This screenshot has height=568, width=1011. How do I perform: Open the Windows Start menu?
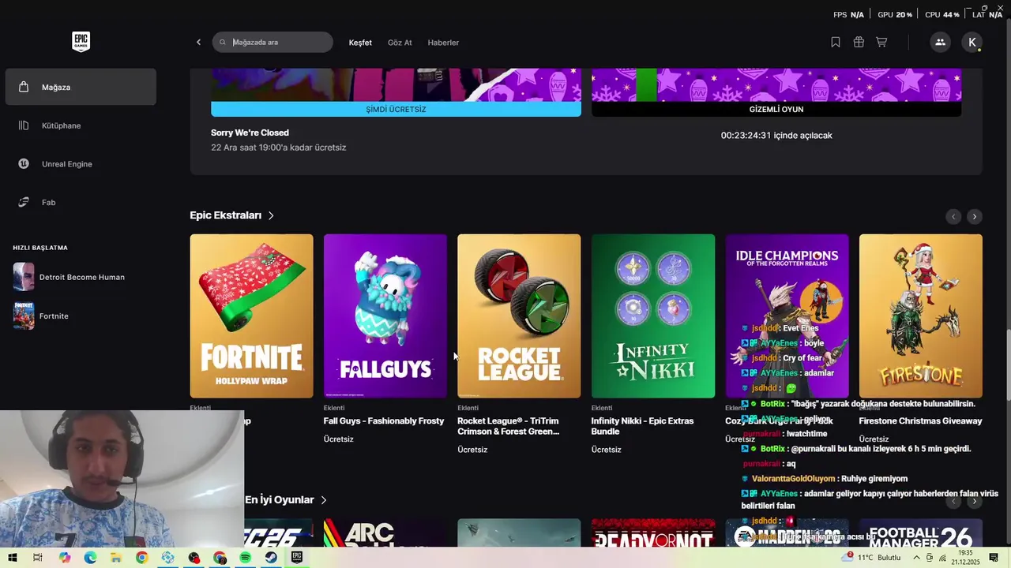point(12,558)
